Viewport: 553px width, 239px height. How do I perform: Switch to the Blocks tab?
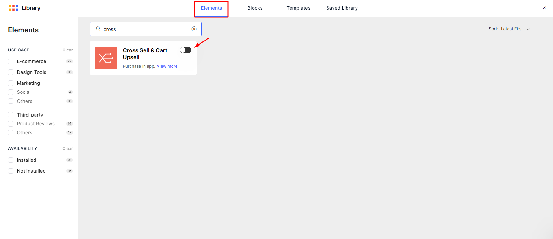click(255, 8)
